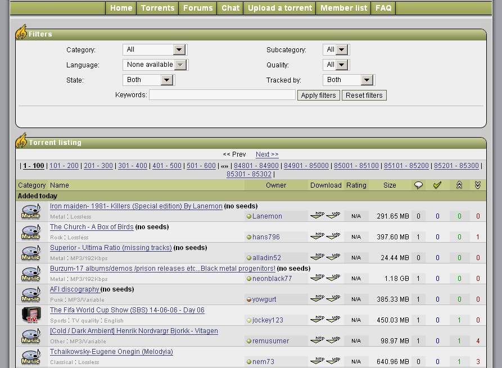Open owner profile neonblack77

tap(272, 279)
